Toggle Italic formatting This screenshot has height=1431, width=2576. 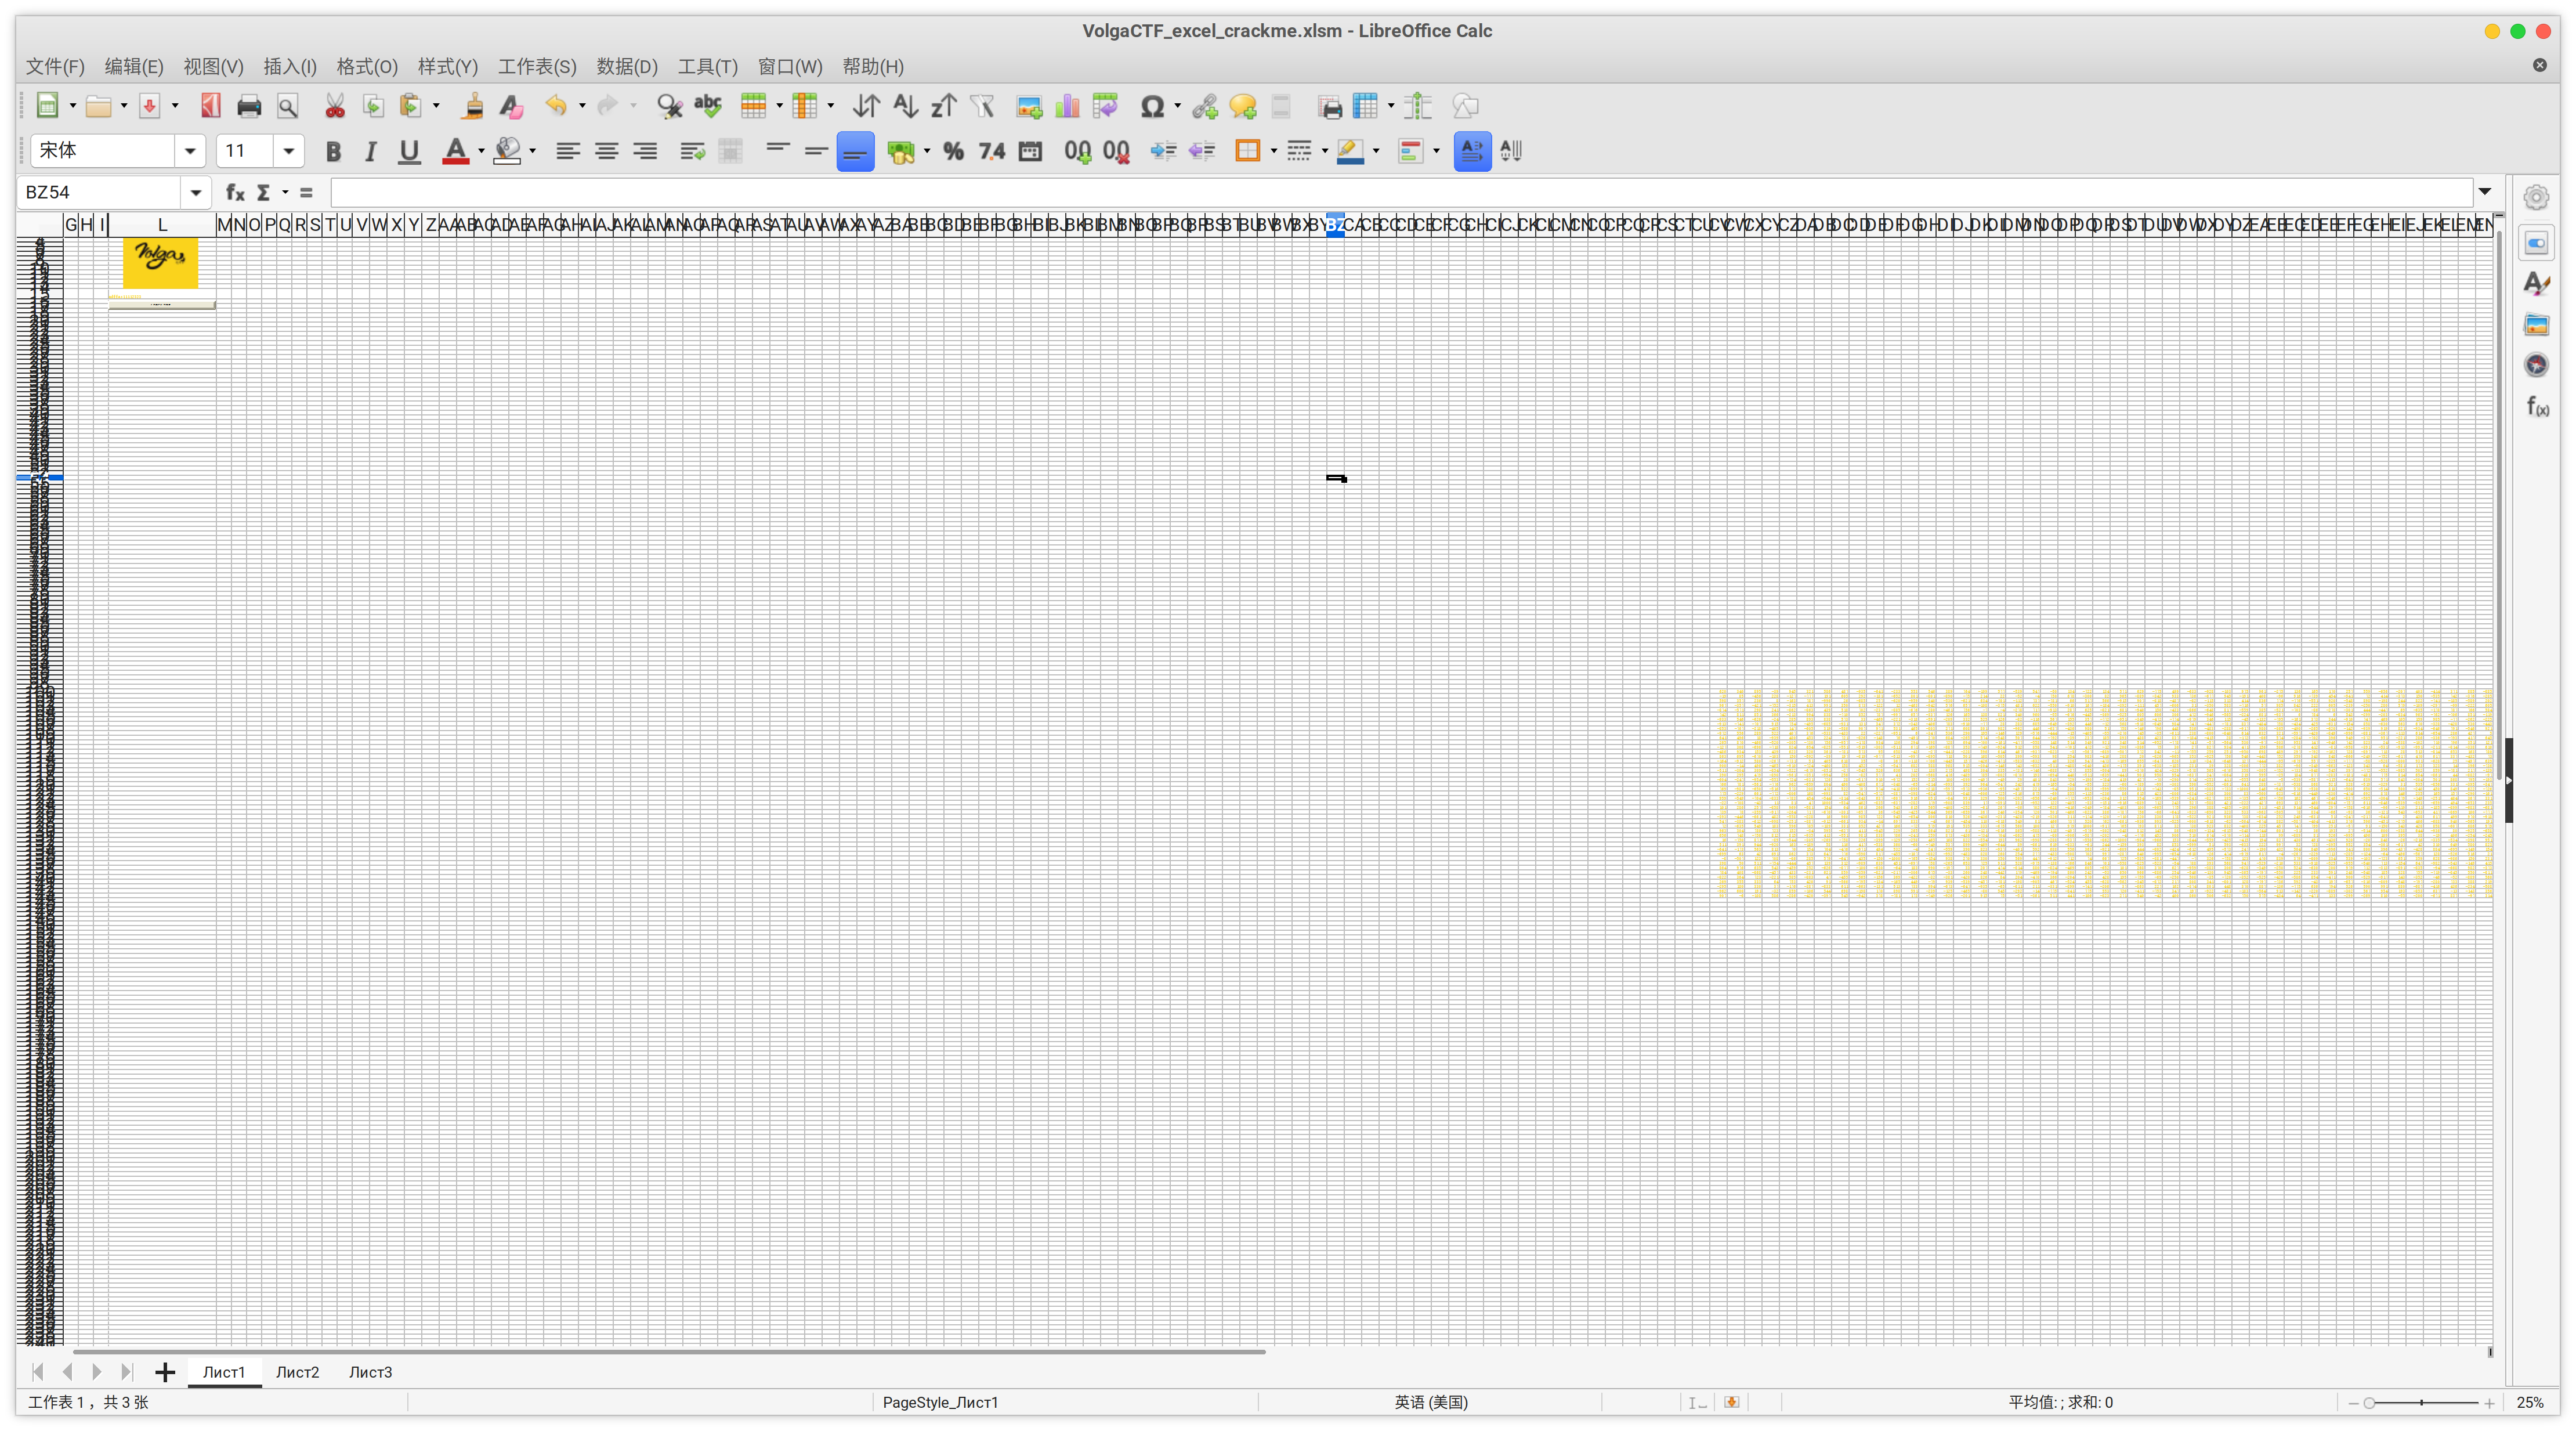point(371,151)
